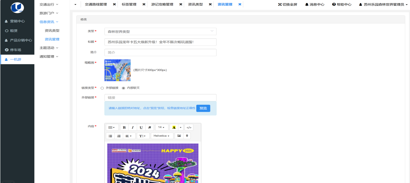Click the 缩略图 thumbnail image
Screen dimensions: 410x183
click(x=117, y=70)
